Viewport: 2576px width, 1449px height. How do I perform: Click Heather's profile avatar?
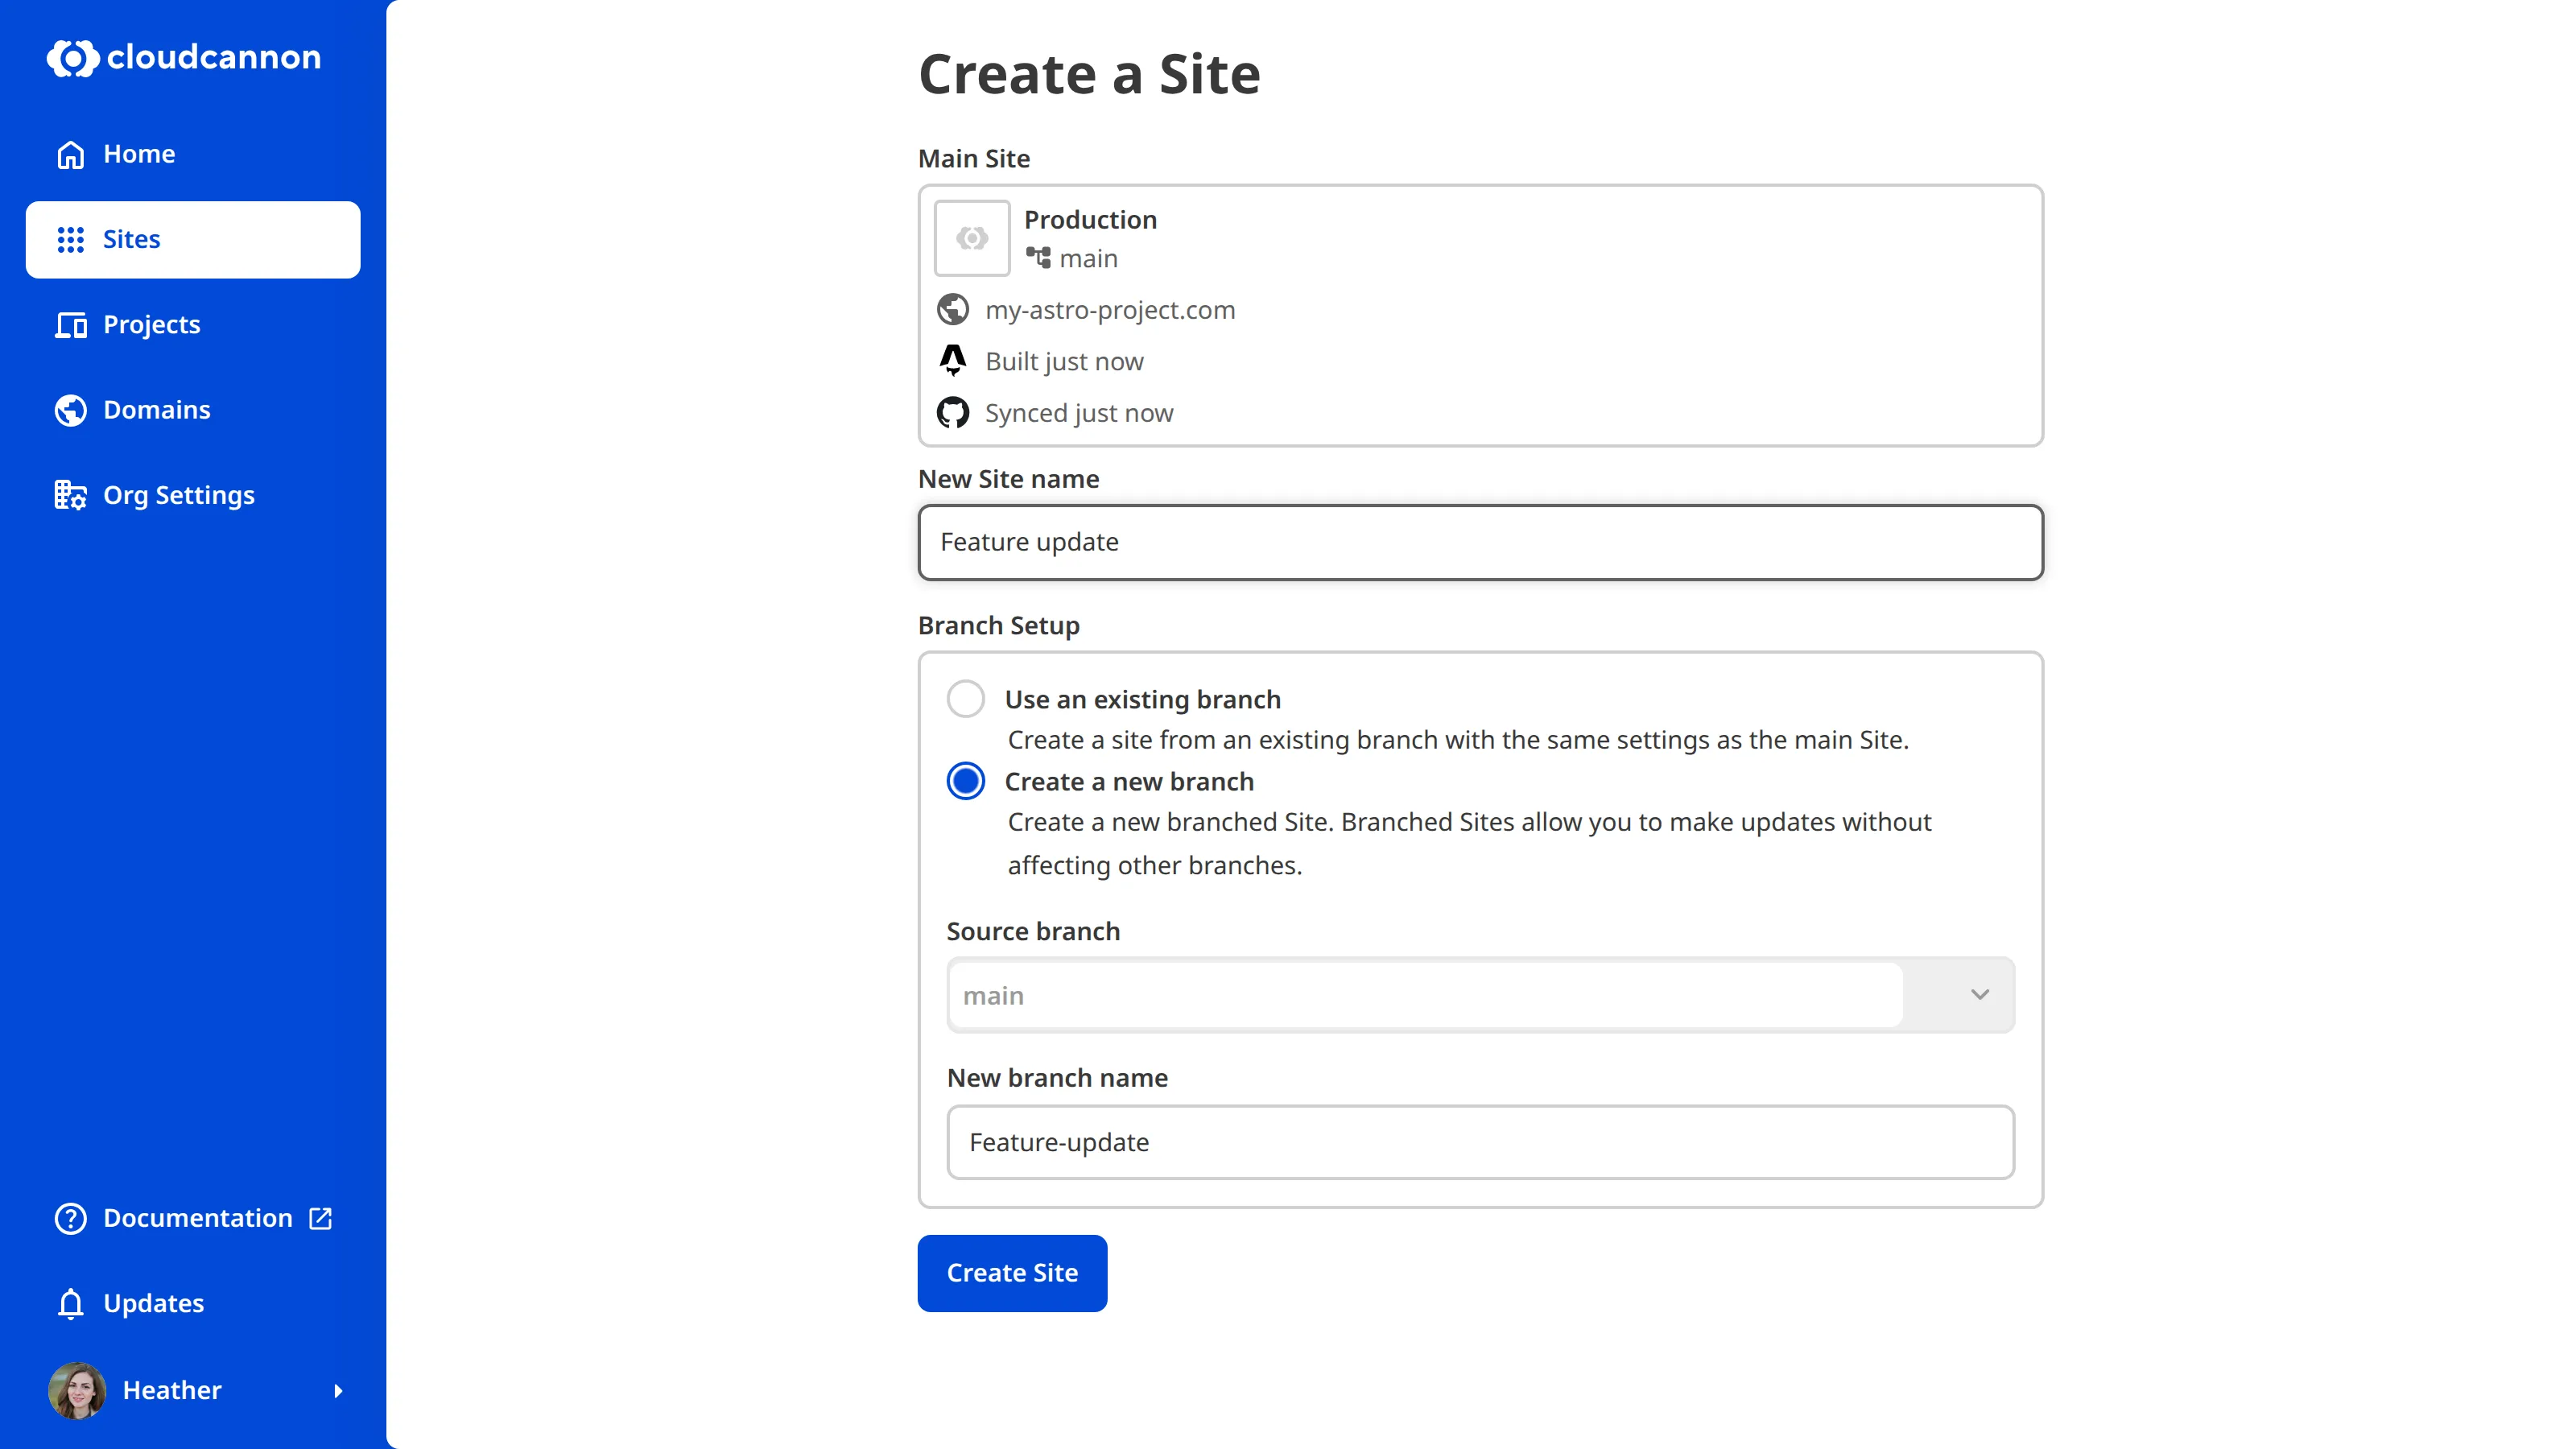77,1391
